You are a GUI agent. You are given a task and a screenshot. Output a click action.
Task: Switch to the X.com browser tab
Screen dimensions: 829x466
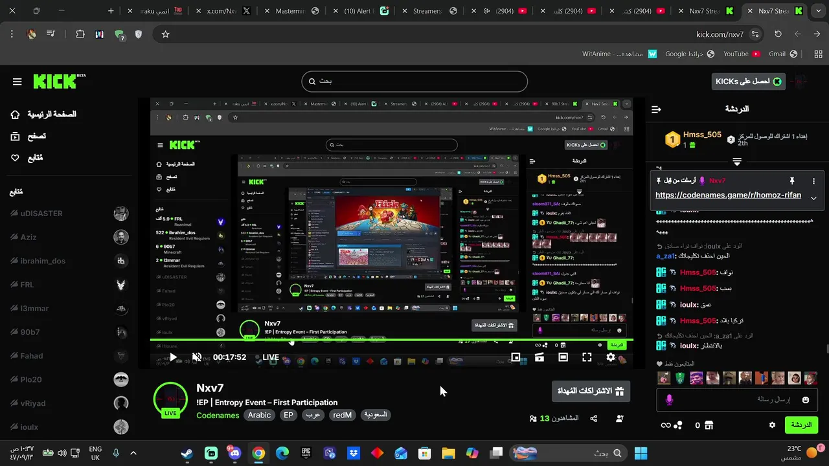point(222,11)
